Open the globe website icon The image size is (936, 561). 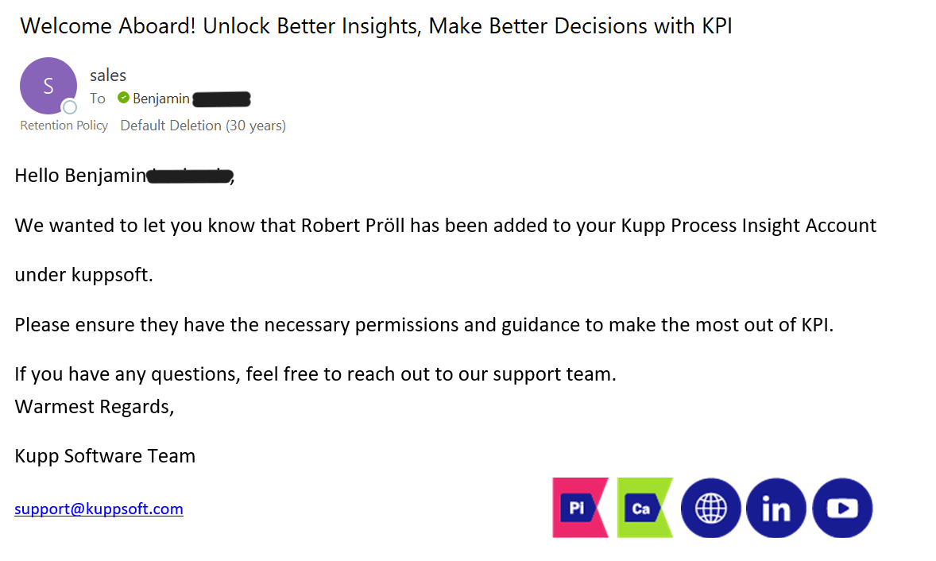(711, 508)
